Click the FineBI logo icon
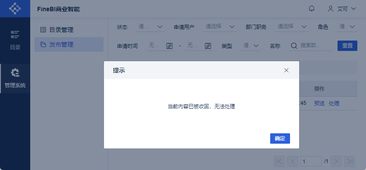 15,9
